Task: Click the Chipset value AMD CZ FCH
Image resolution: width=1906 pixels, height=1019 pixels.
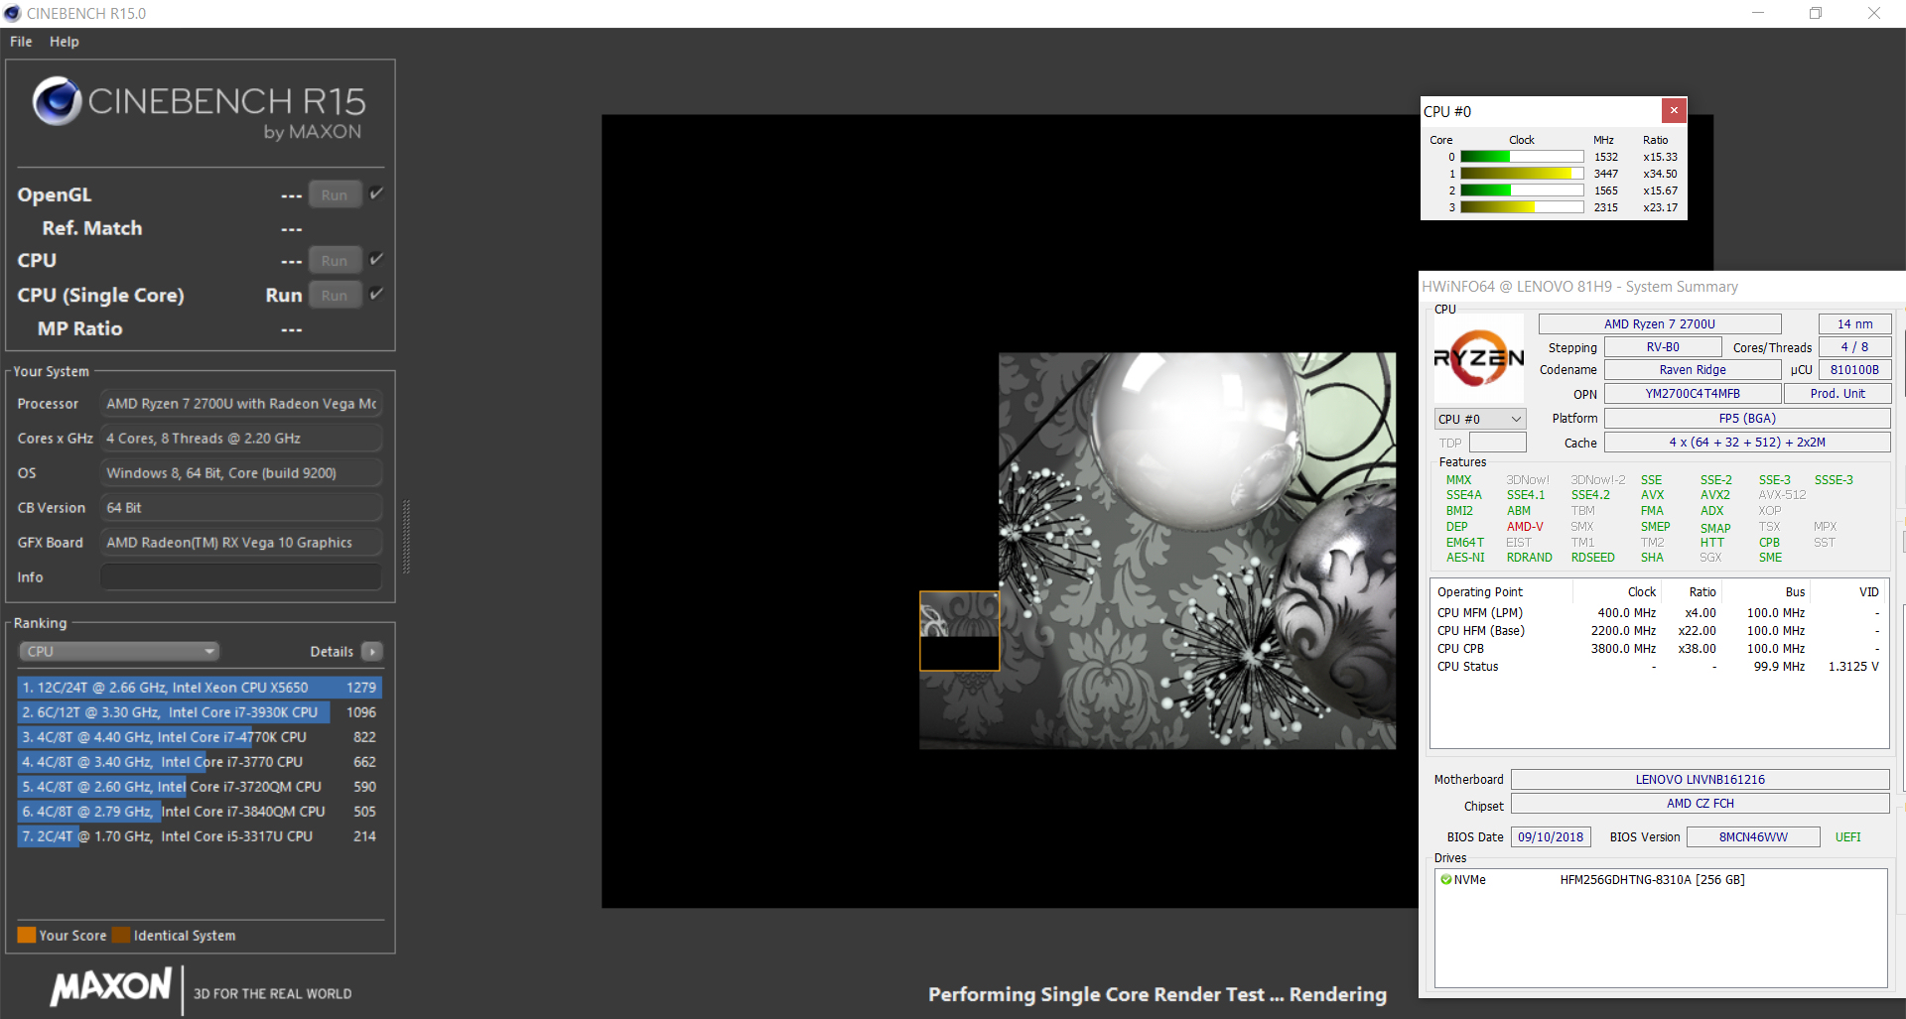Action: tap(1700, 803)
